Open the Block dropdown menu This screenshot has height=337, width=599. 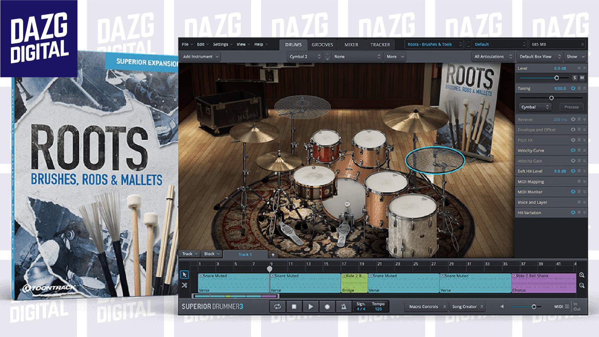212,254
